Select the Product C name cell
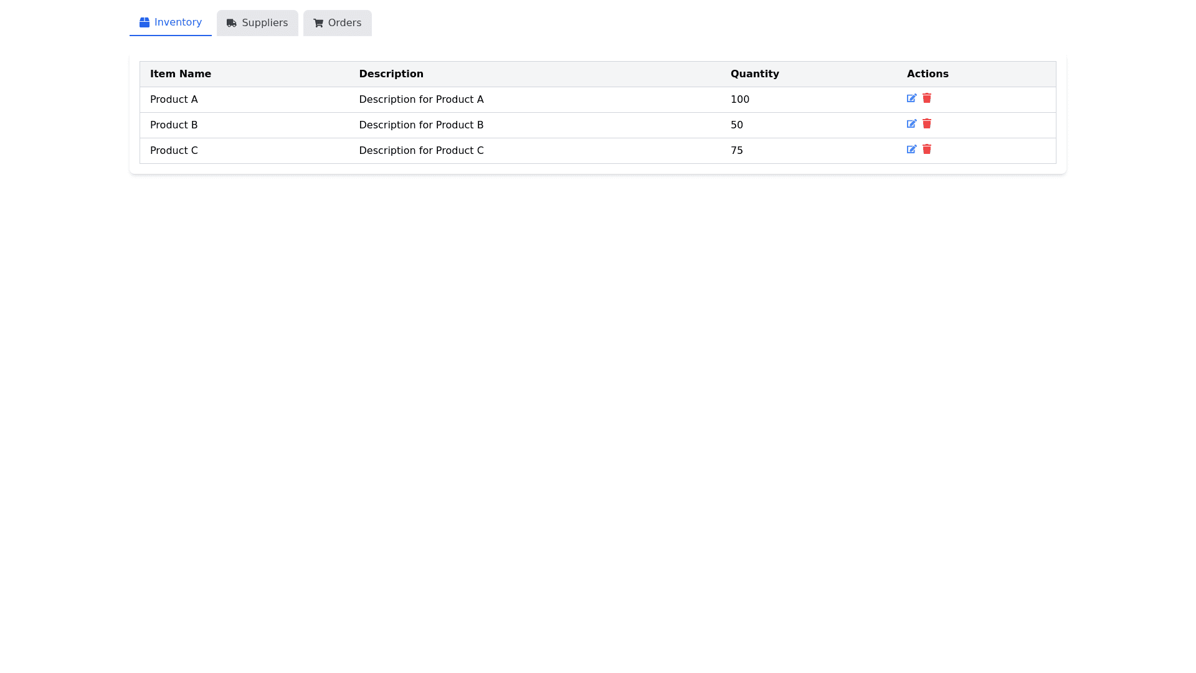Screen dimensions: 1196x673 [x=174, y=151]
